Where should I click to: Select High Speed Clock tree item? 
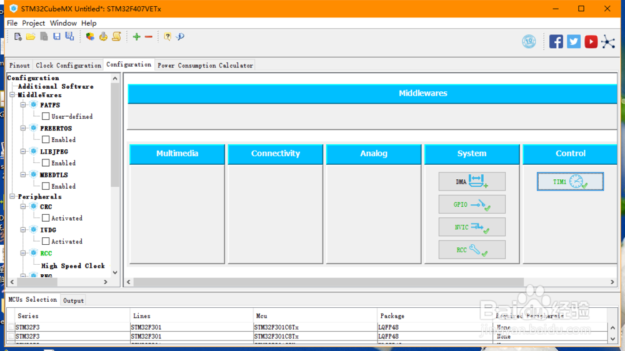point(73,265)
